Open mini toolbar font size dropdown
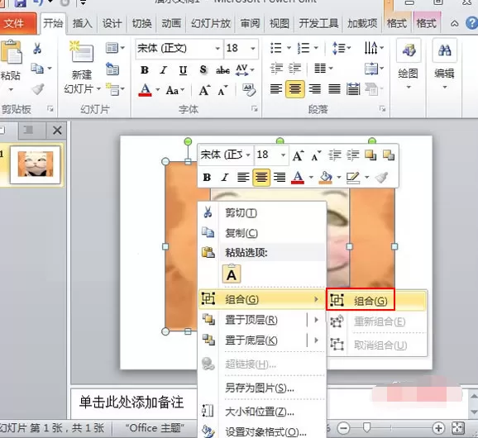 point(283,155)
